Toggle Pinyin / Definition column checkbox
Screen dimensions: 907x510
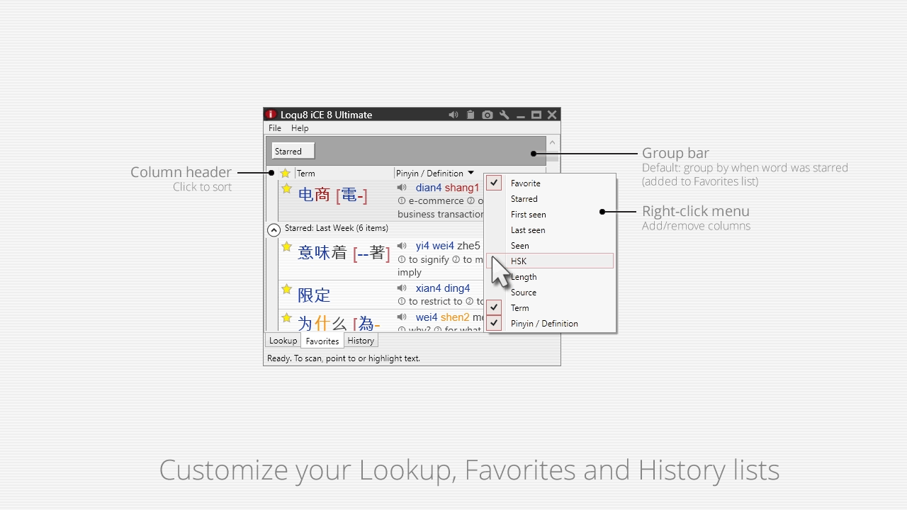coord(495,323)
